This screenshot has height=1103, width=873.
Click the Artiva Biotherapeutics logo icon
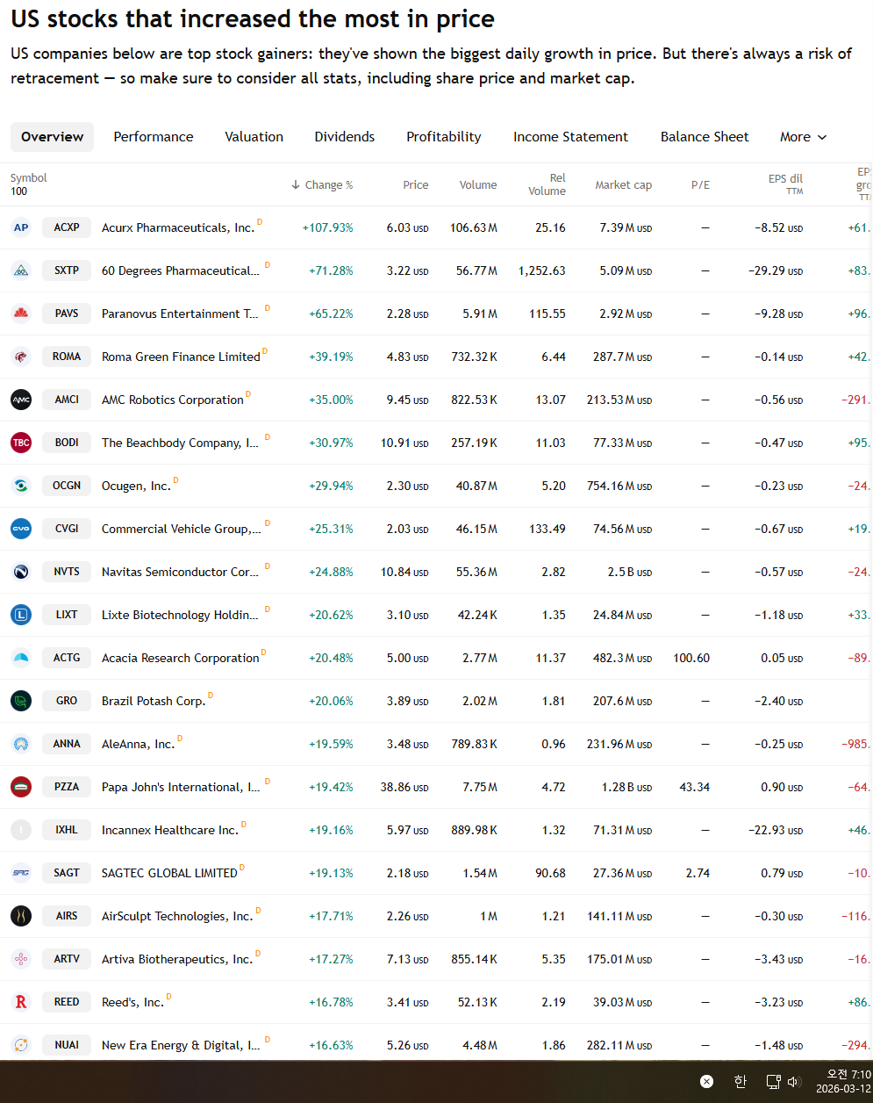click(x=21, y=959)
